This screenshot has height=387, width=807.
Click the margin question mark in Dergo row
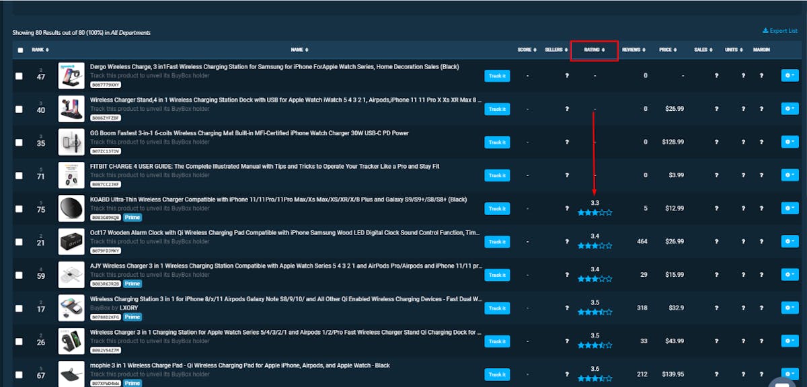[x=762, y=76]
